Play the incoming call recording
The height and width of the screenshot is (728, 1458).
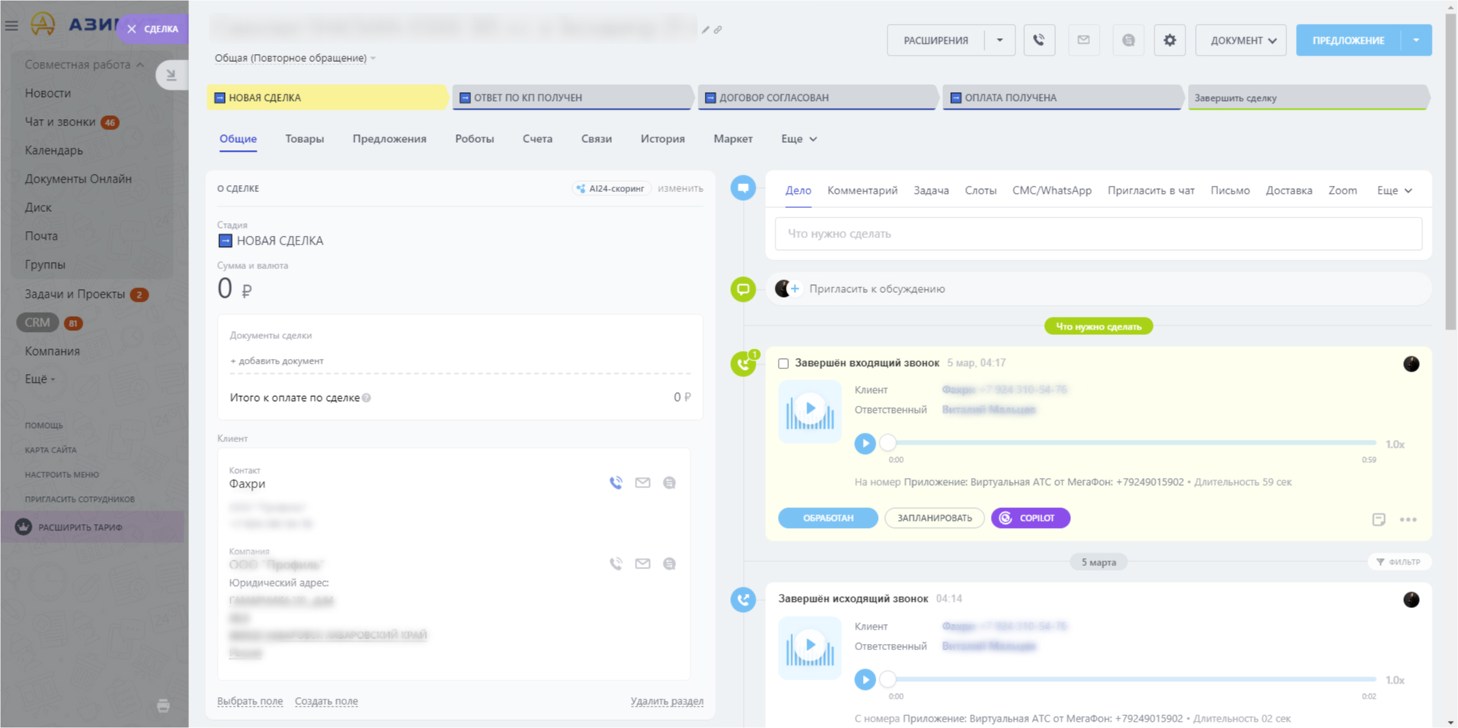tap(865, 444)
